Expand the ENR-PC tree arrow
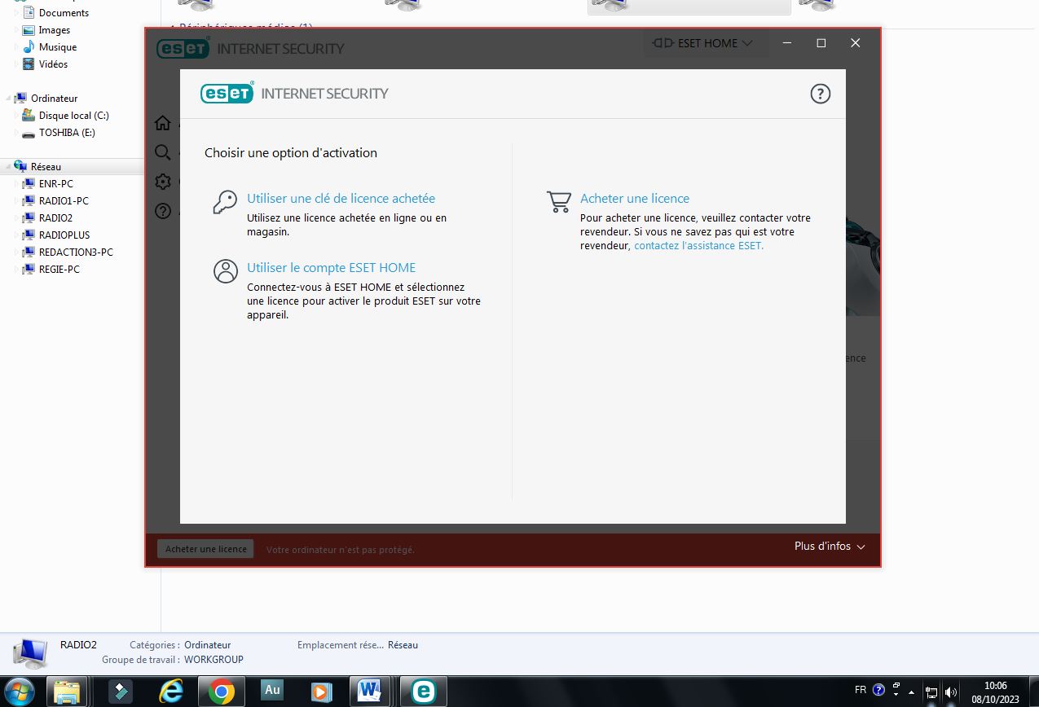Image resolution: width=1039 pixels, height=707 pixels. point(17,184)
